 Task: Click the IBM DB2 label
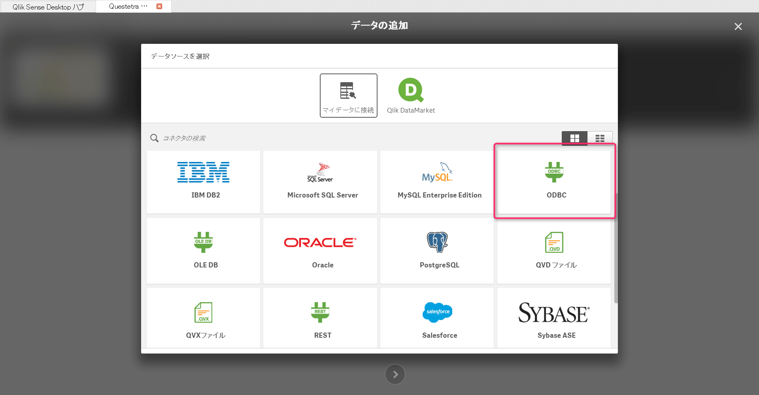206,195
